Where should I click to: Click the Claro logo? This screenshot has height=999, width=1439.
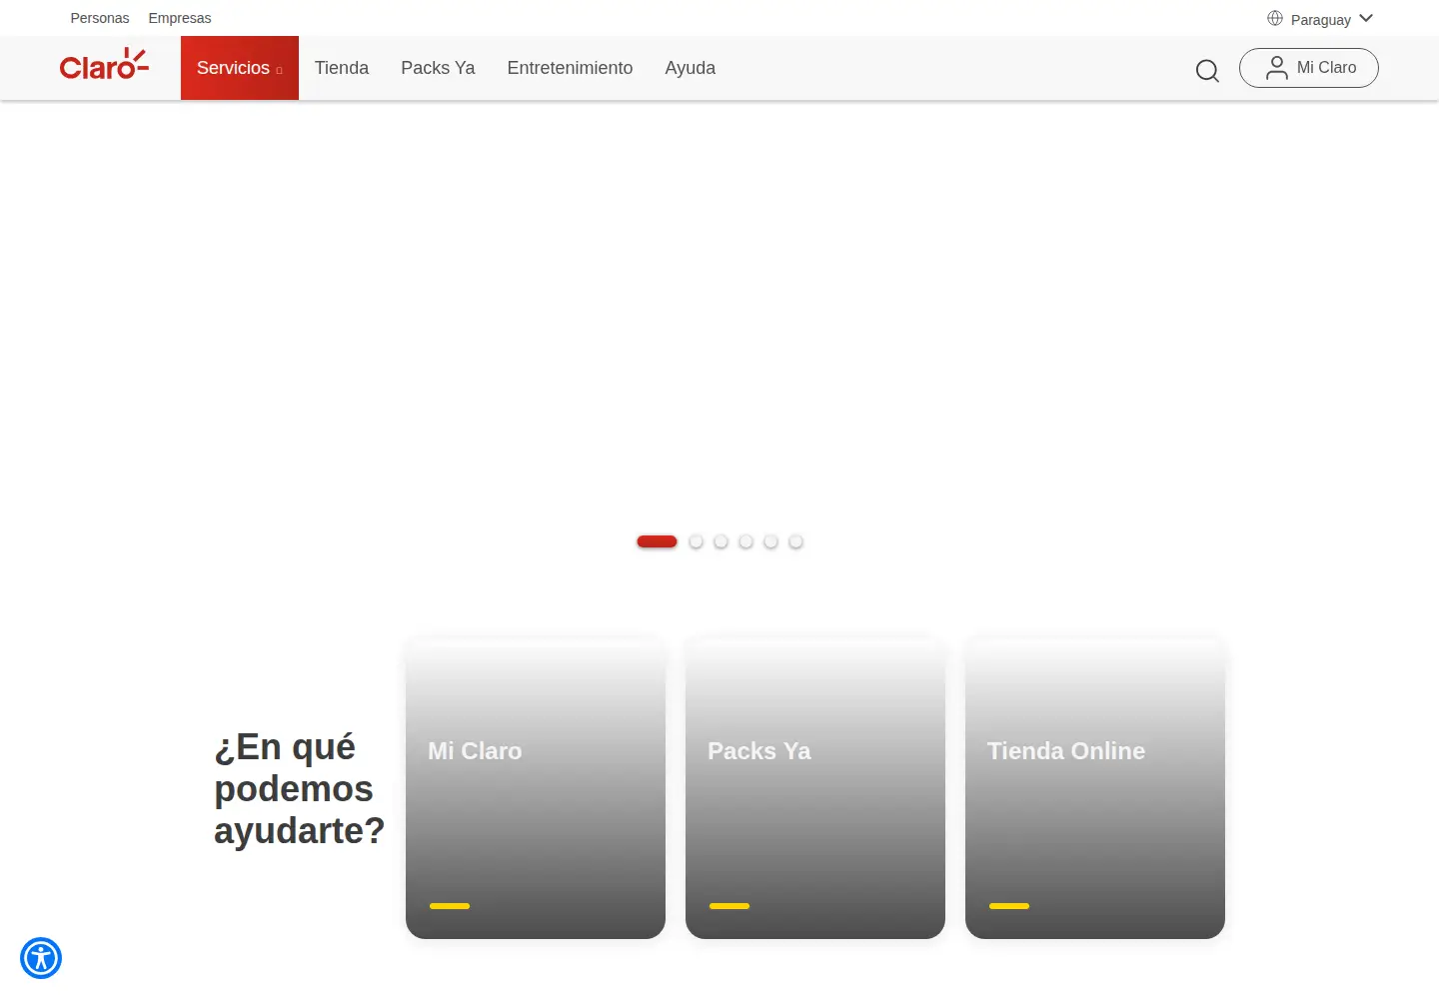coord(104,65)
